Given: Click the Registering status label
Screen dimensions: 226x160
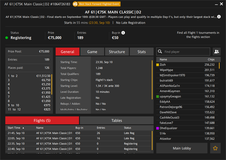Looking at the screenshot, I should (21, 38).
